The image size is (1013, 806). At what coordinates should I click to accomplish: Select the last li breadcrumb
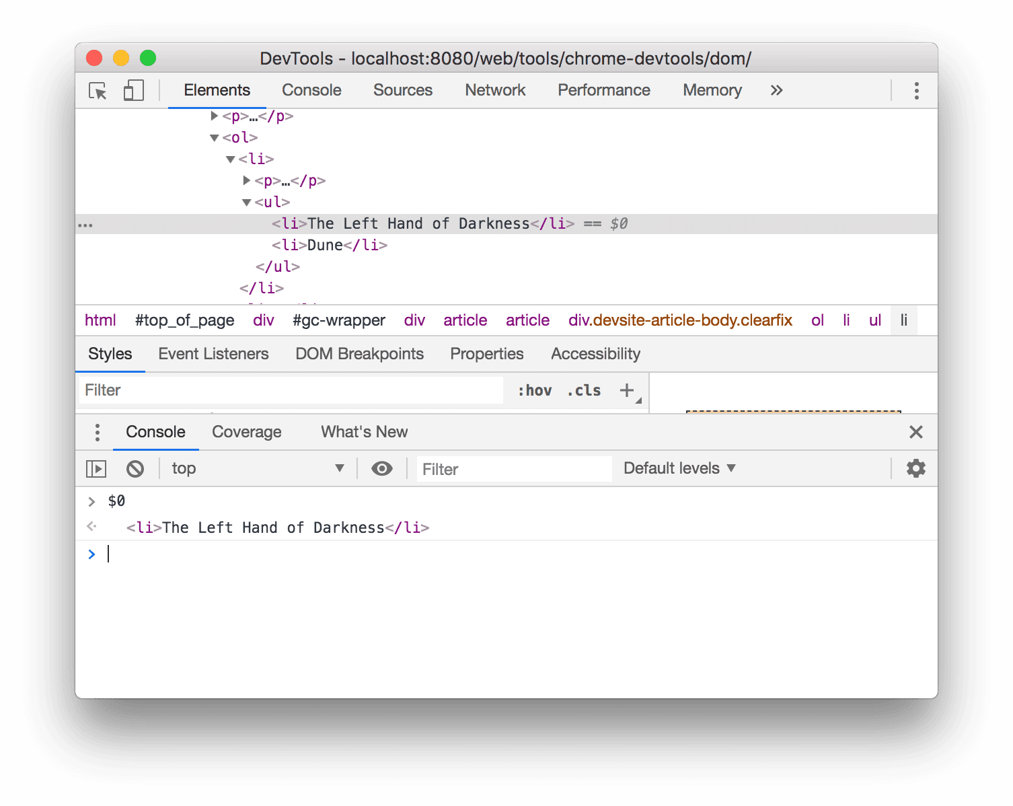tap(904, 320)
